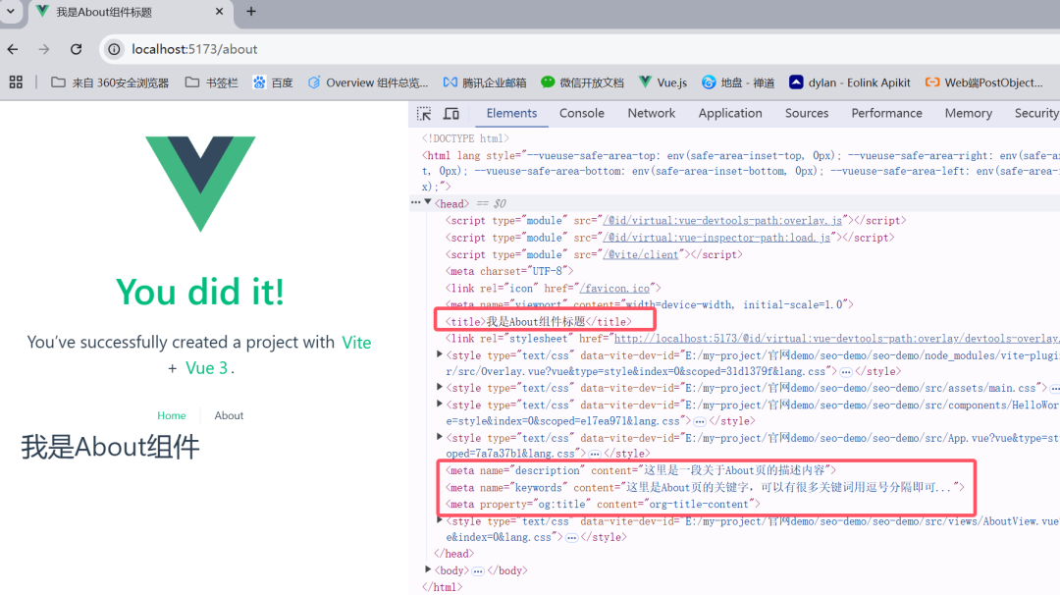This screenshot has height=595, width=1060.
Task: Follow the Vue 3 link in the page text
Action: (x=206, y=368)
